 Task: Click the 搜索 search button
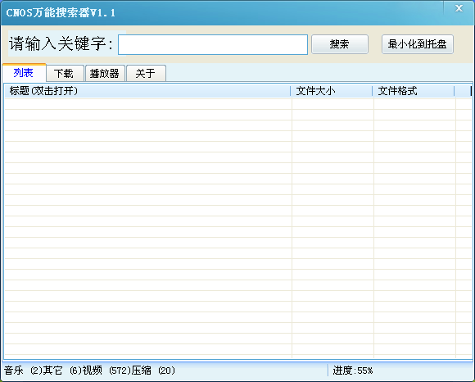pos(340,44)
